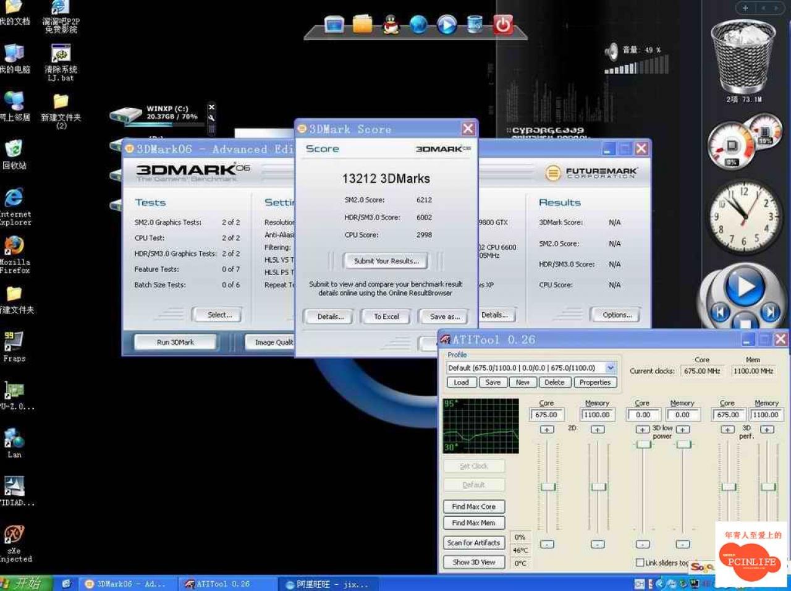Open 网上邻居 desktop icon
791x591 pixels.
14,106
